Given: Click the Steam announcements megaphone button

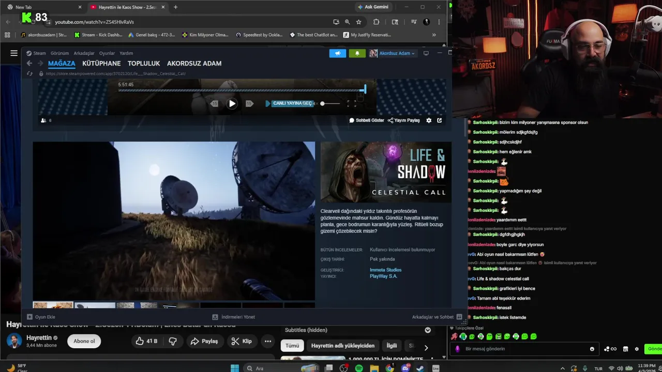Looking at the screenshot, I should click(x=338, y=53).
